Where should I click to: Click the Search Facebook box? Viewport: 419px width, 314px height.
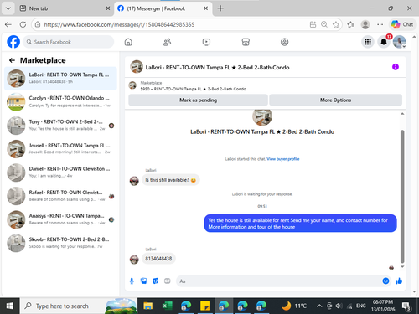tap(69, 42)
